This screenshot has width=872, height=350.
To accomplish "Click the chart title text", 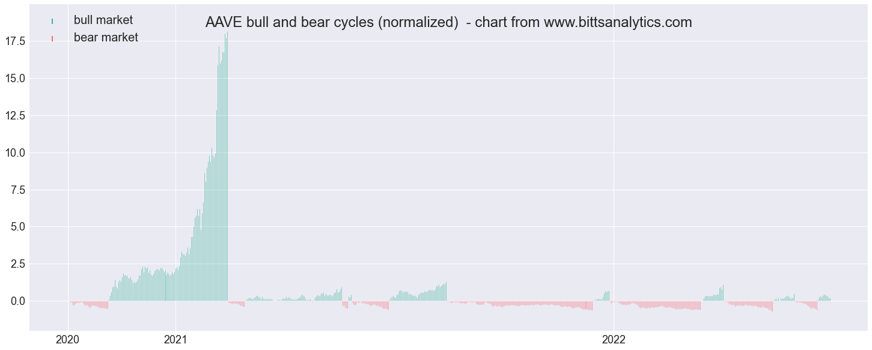I will 448,23.
